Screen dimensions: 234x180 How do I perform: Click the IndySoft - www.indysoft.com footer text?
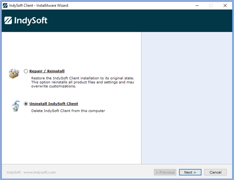pos(31,172)
